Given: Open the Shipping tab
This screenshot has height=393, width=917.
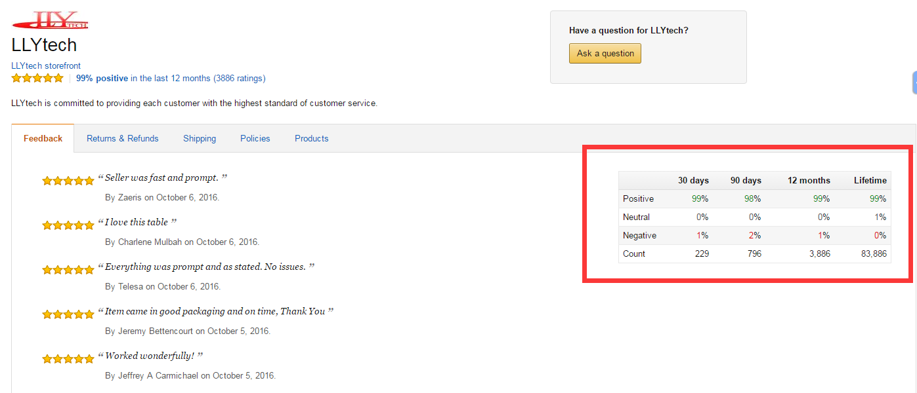Looking at the screenshot, I should click(200, 138).
